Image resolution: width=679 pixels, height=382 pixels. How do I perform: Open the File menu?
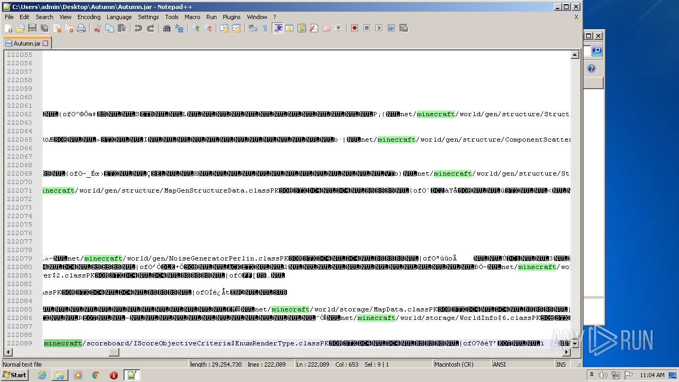click(9, 17)
